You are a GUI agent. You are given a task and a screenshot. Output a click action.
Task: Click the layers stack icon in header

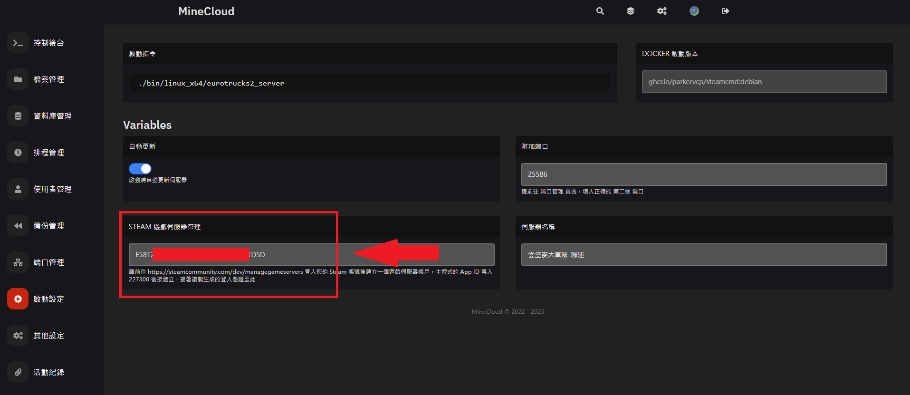coord(631,11)
